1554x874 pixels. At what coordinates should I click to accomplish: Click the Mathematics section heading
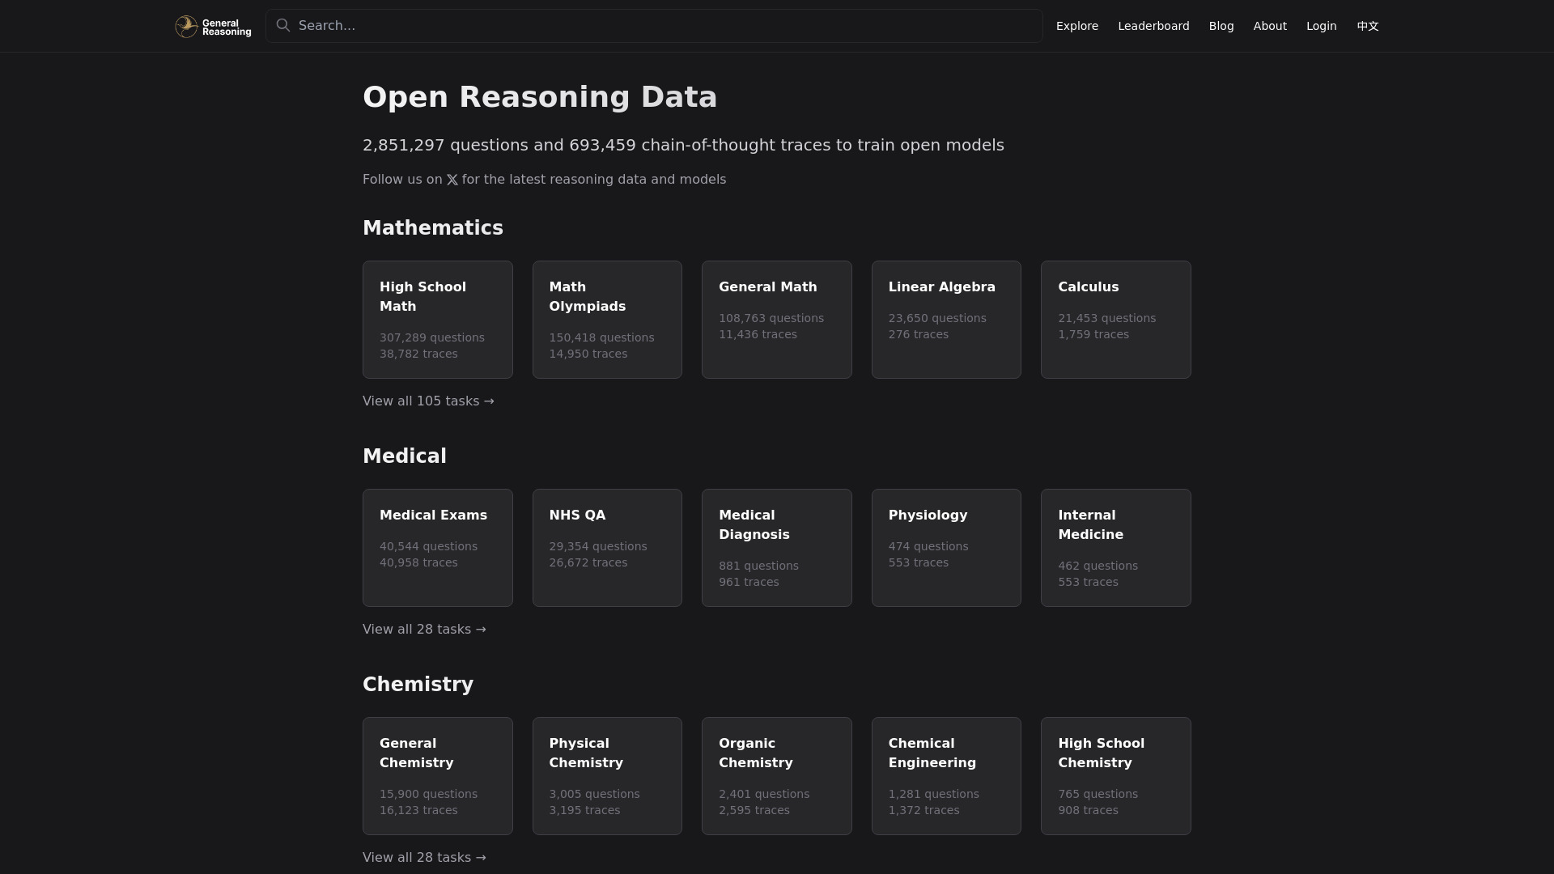coord(433,228)
